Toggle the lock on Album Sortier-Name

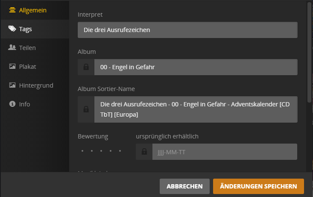point(86,109)
